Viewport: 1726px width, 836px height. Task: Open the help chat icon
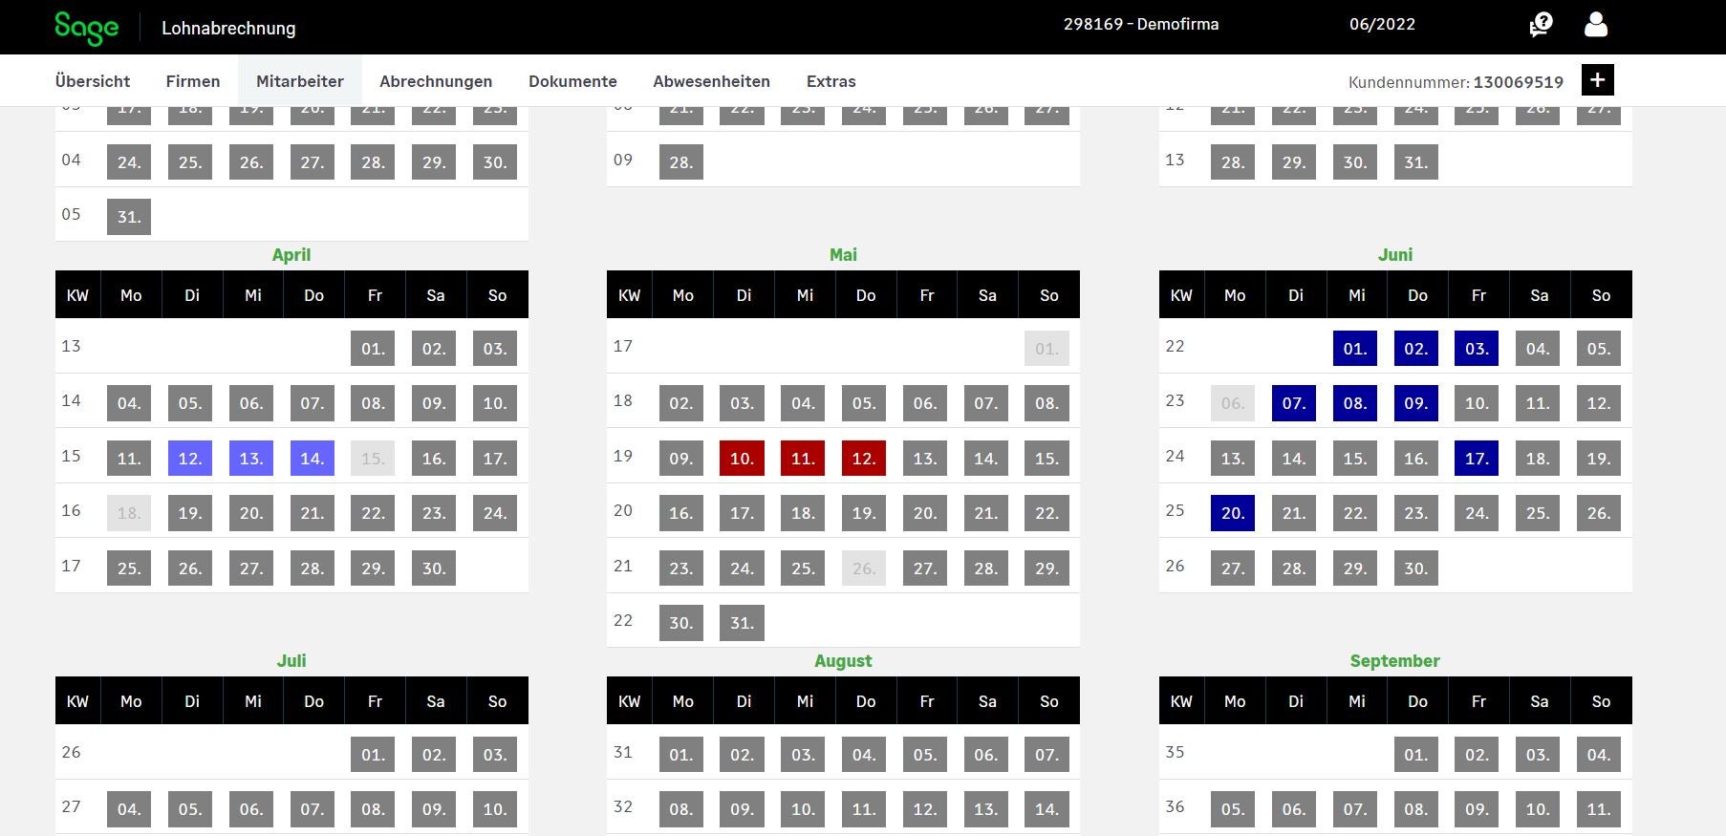pyautogui.click(x=1540, y=25)
